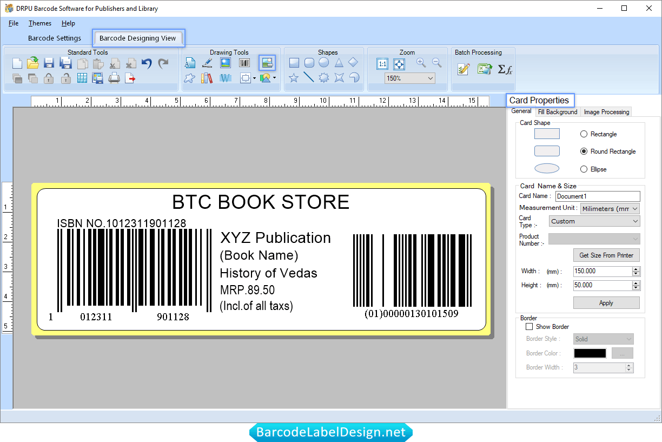Draw an ellipse shape
The width and height of the screenshot is (662, 442).
coord(323,63)
